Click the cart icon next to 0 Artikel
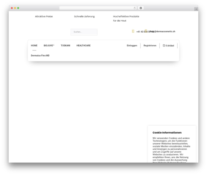Screen dimensions: 207x175 point(164,46)
